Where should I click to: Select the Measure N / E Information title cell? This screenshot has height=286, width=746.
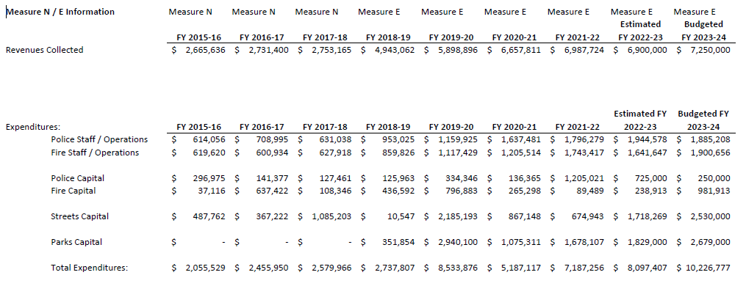pyautogui.click(x=60, y=12)
